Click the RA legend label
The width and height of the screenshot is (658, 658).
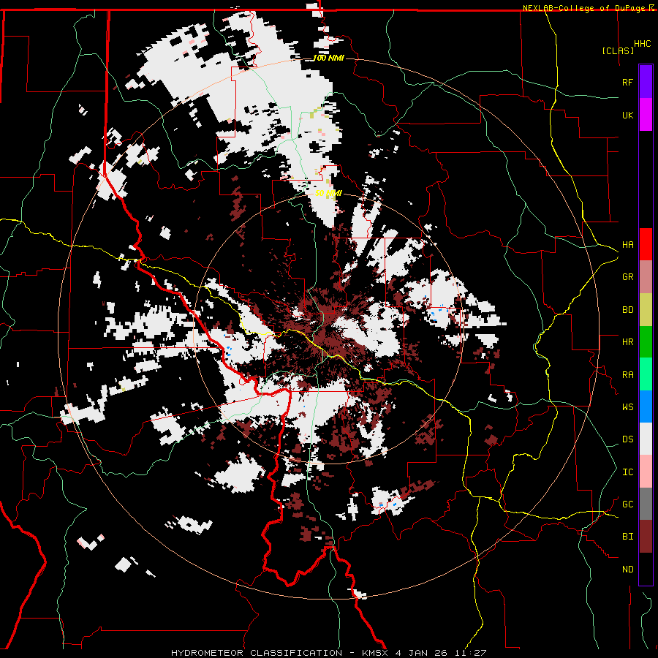pyautogui.click(x=627, y=375)
